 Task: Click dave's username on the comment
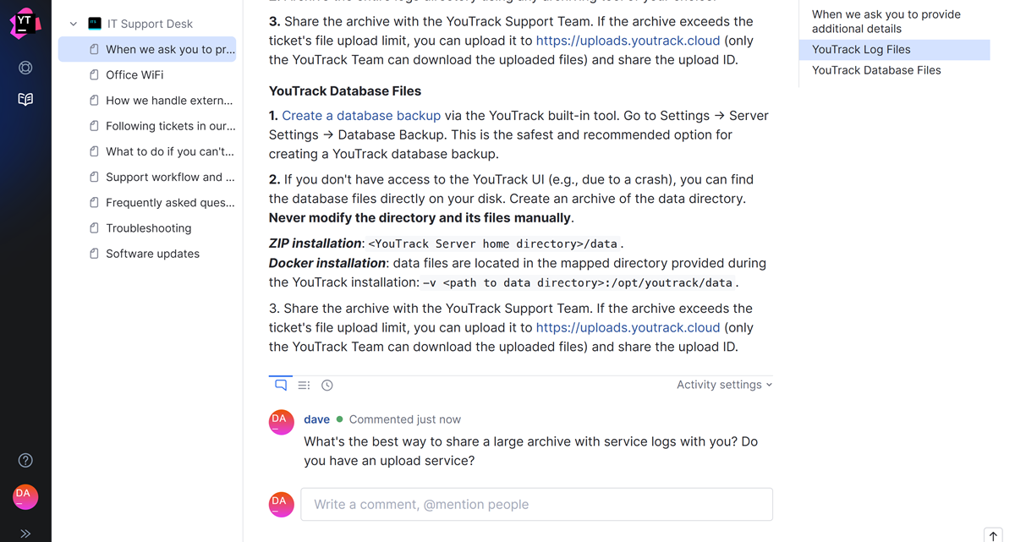316,419
